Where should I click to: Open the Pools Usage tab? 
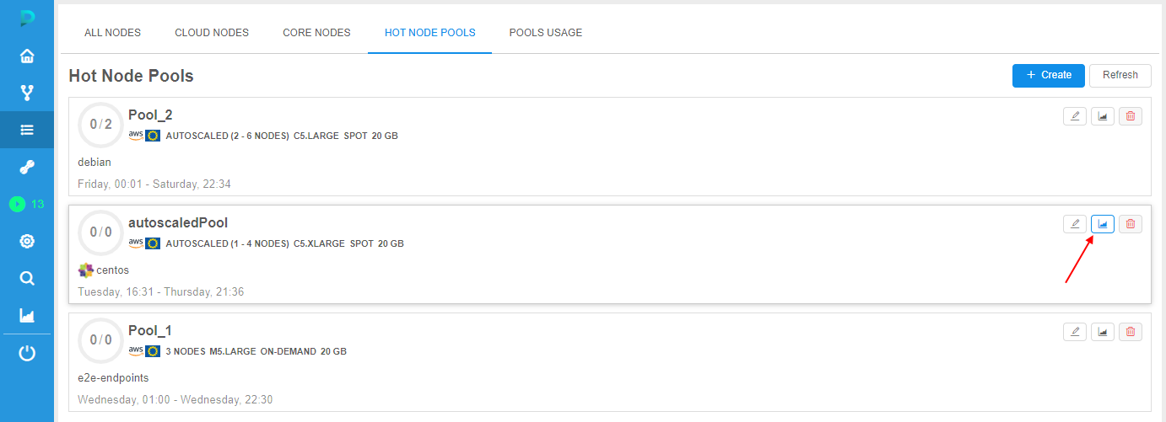click(545, 33)
